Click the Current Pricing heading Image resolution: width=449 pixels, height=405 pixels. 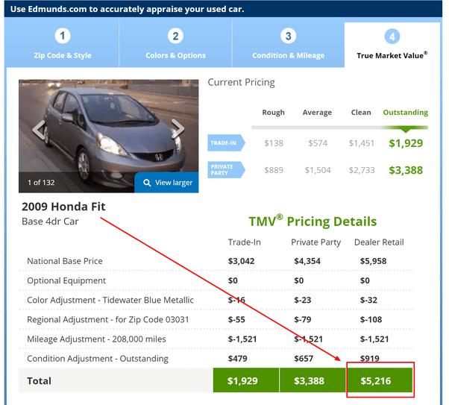pyautogui.click(x=241, y=82)
